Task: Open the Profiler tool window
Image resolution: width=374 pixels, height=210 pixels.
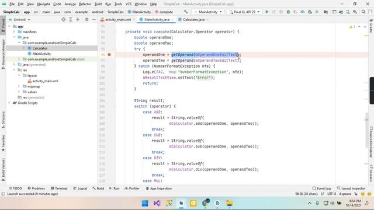Action: 132,188
